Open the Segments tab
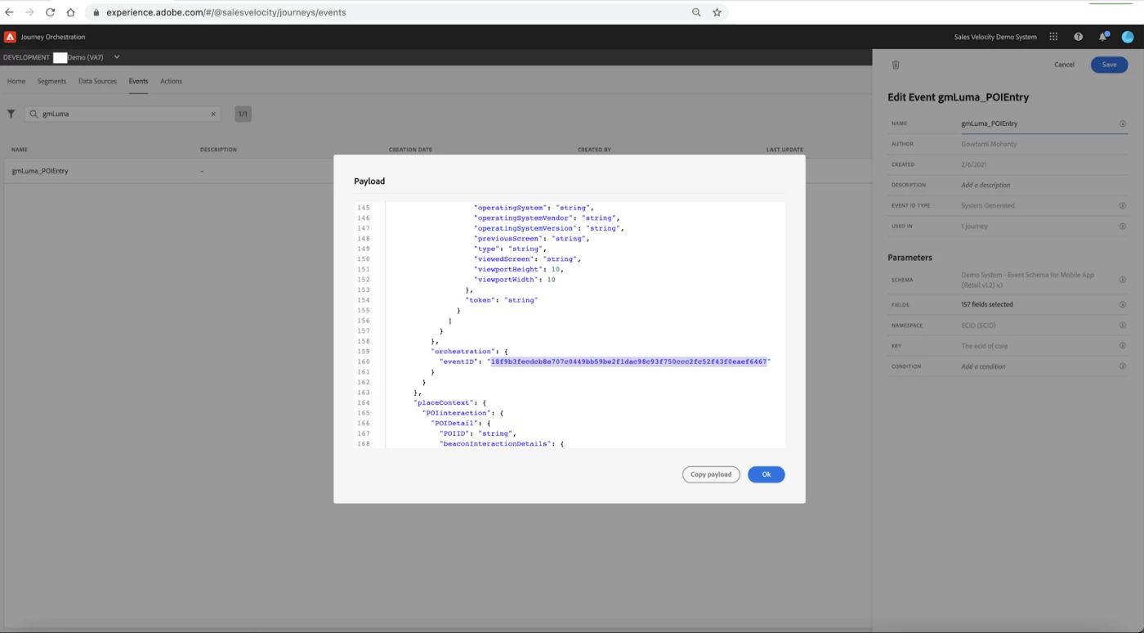Screen dimensions: 1144x633 point(51,81)
